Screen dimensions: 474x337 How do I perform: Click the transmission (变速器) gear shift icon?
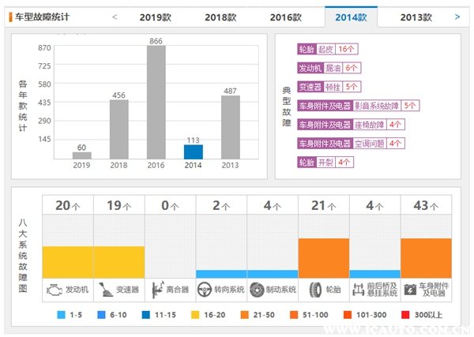pyautogui.click(x=104, y=290)
